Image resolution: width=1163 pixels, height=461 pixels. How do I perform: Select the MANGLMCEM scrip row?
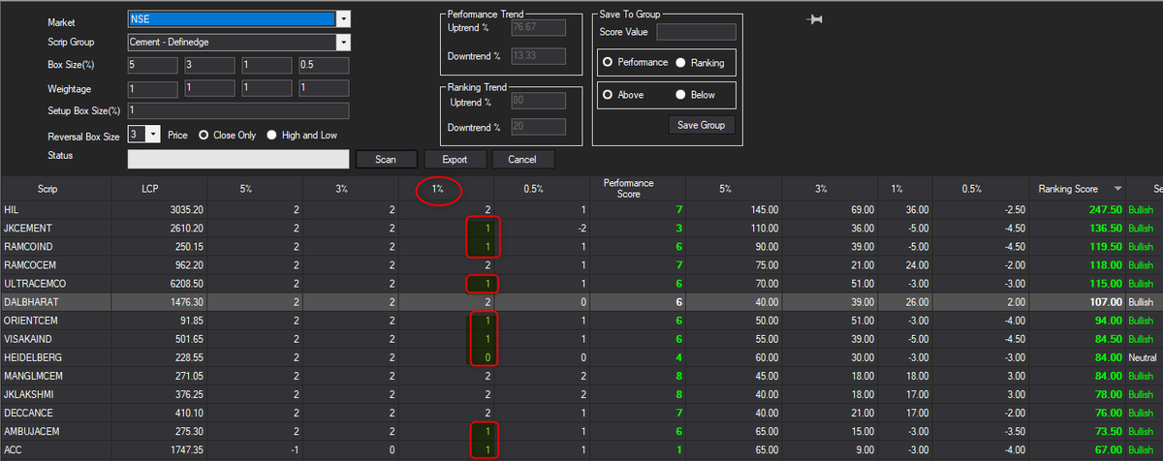(581, 376)
